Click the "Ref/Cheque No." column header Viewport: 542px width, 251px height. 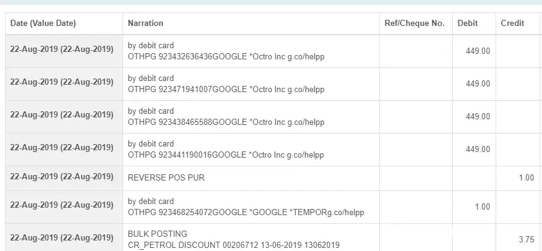415,23
